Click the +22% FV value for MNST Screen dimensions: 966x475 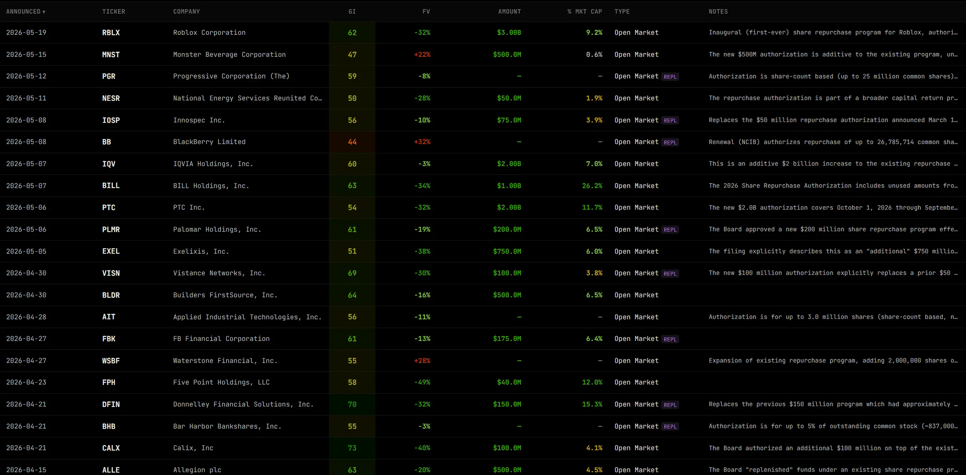(422, 55)
